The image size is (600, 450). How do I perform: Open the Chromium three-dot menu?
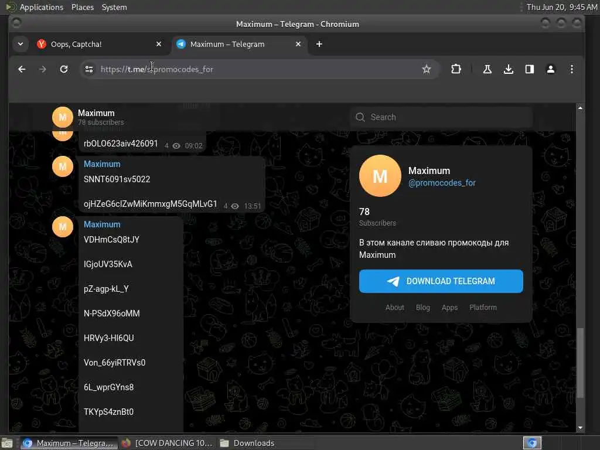572,69
